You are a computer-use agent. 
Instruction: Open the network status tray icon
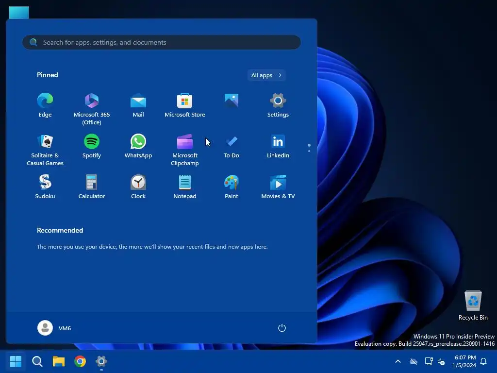pyautogui.click(x=429, y=361)
